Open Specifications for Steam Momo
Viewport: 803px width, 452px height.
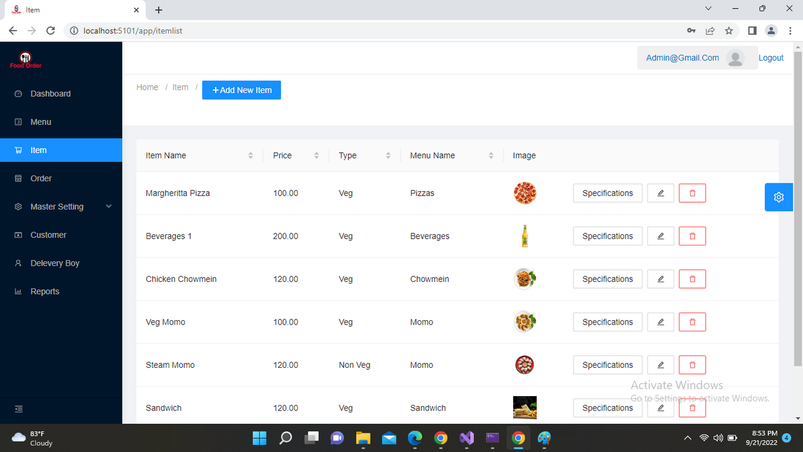(x=607, y=365)
